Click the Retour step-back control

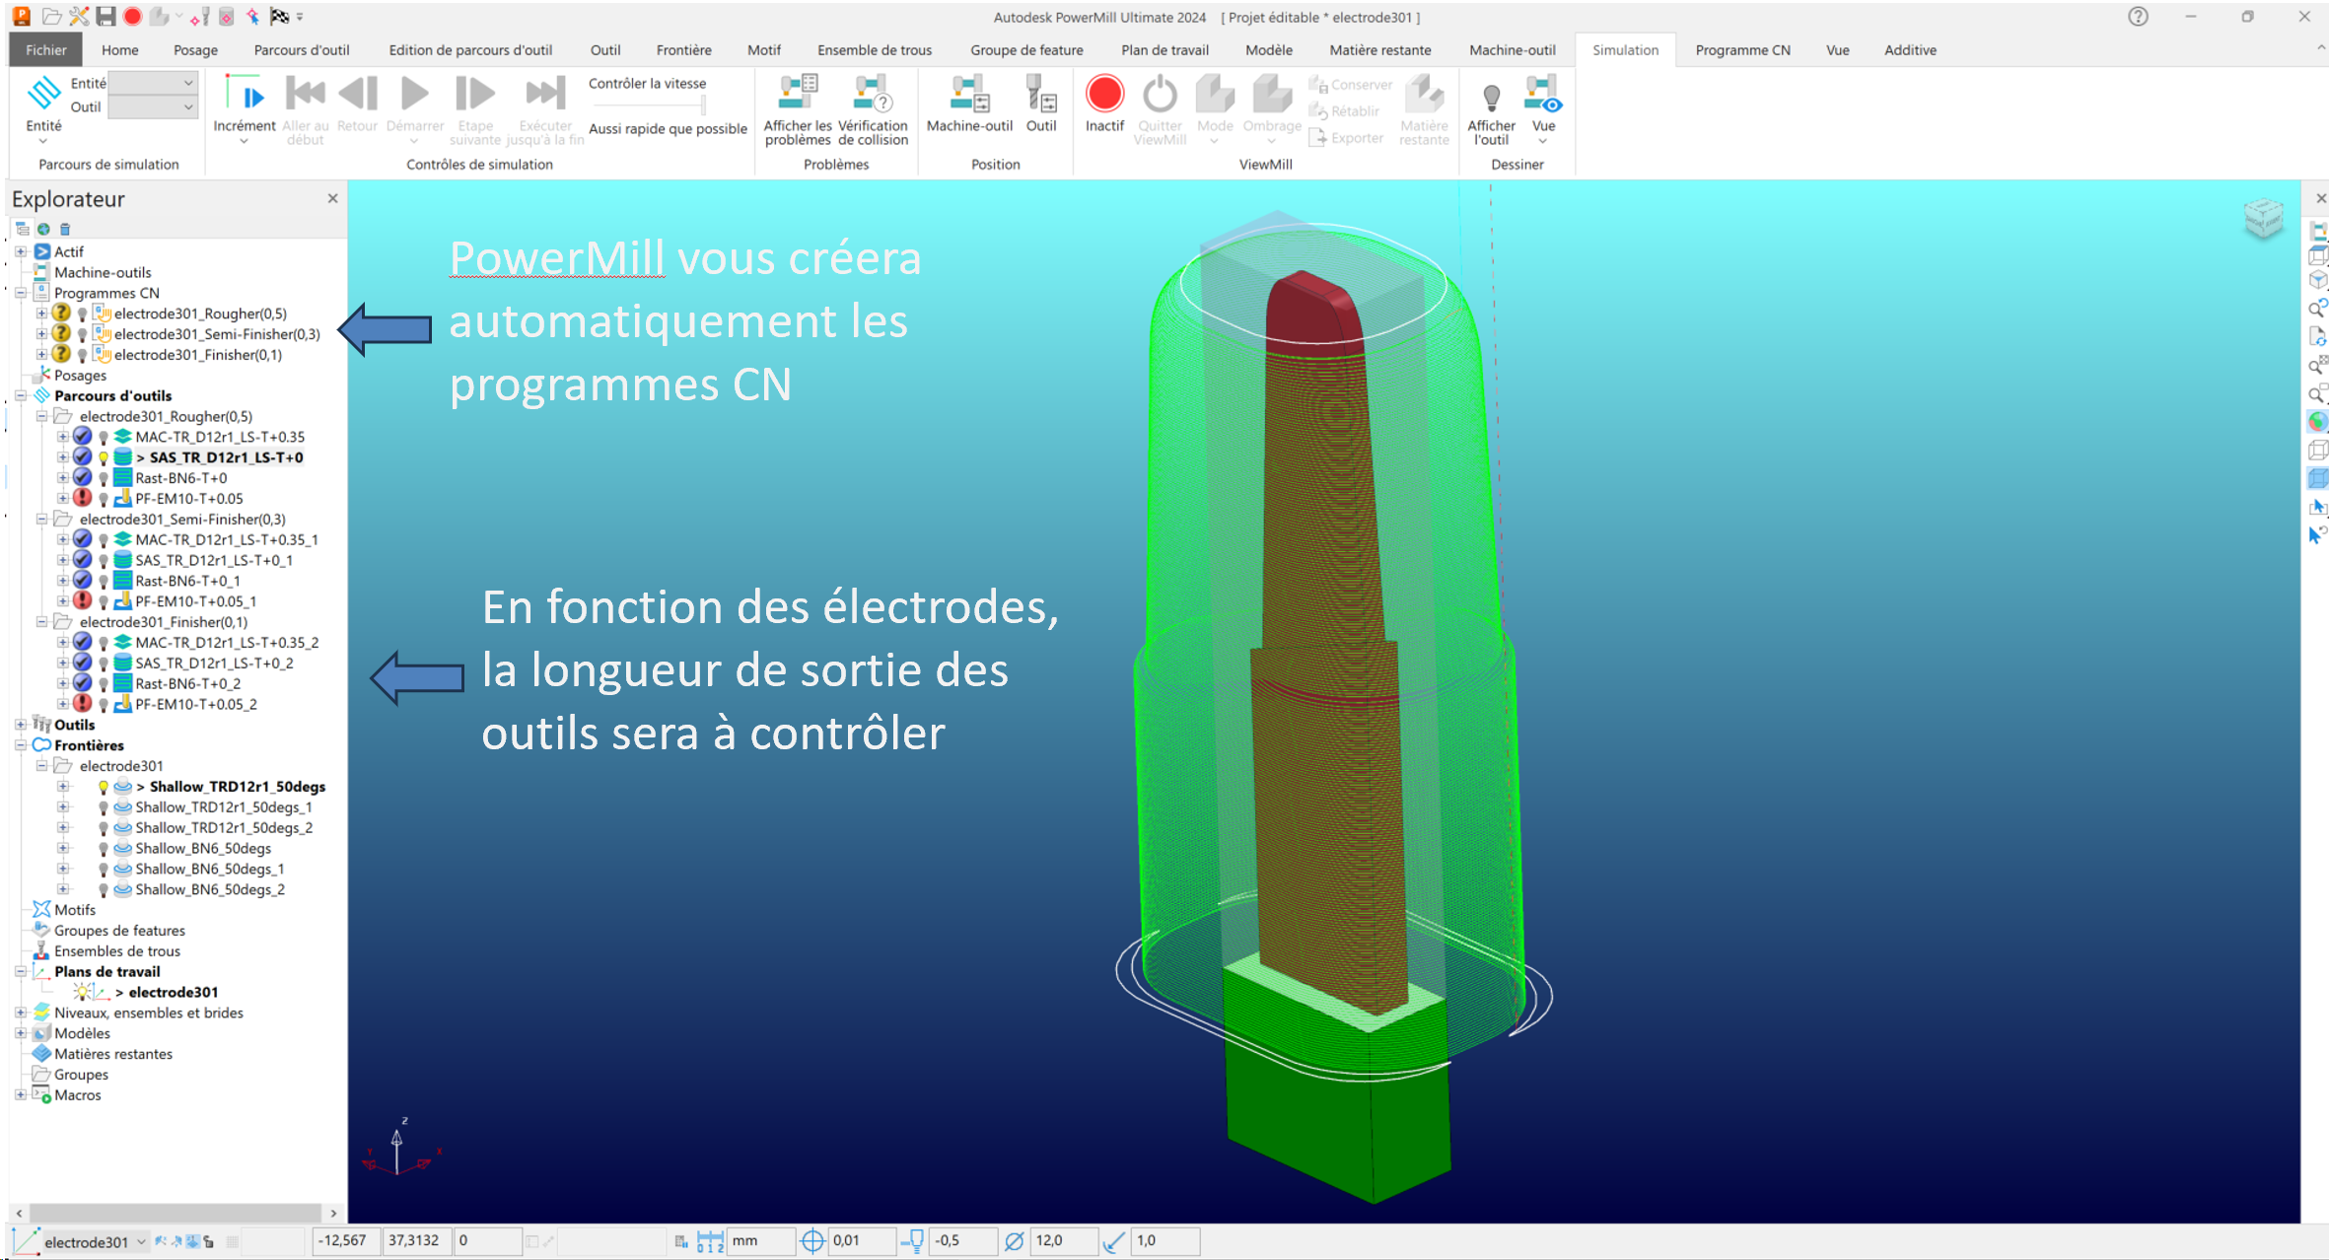pos(357,104)
